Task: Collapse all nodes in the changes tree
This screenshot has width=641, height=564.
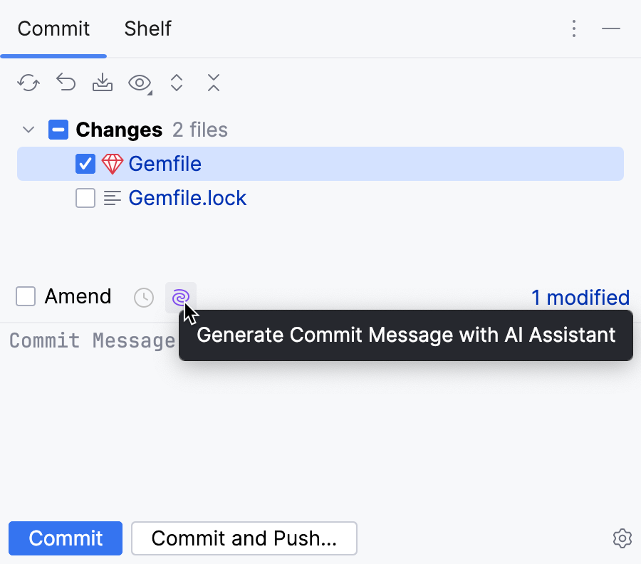Action: (x=213, y=83)
